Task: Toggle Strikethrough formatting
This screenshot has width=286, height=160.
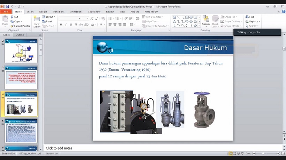Action: 81,25
